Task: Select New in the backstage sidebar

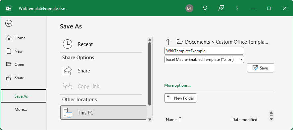Action: [23, 51]
